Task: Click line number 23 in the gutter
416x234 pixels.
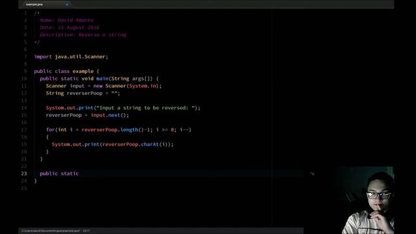Action: point(24,174)
